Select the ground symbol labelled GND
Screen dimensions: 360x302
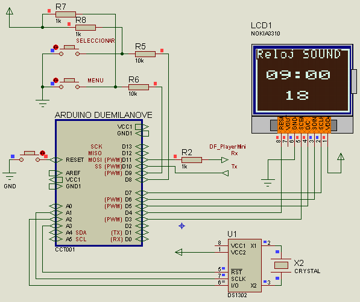point(10,176)
